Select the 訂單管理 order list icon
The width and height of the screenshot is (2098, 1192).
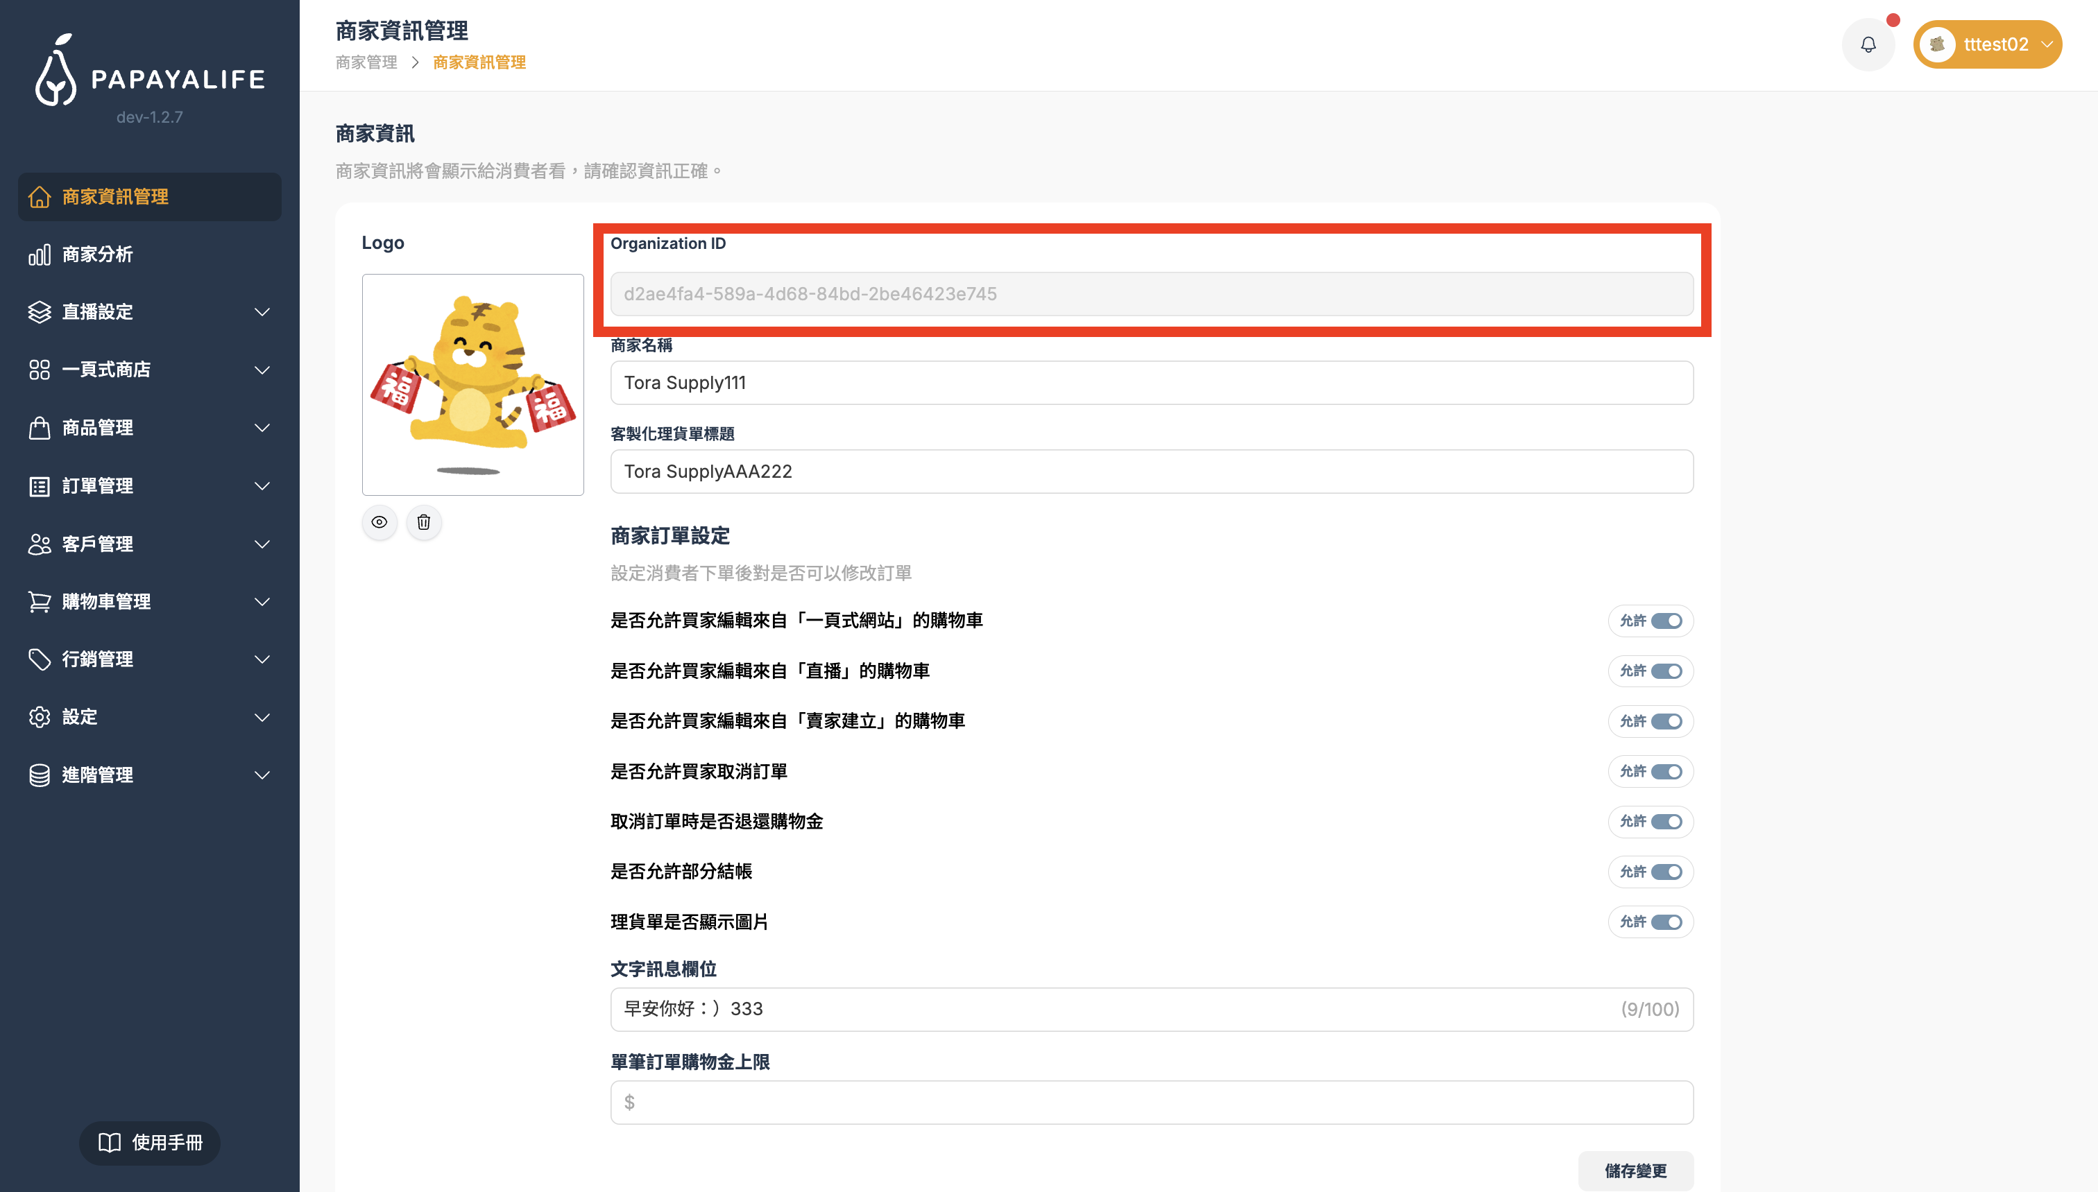coord(40,485)
